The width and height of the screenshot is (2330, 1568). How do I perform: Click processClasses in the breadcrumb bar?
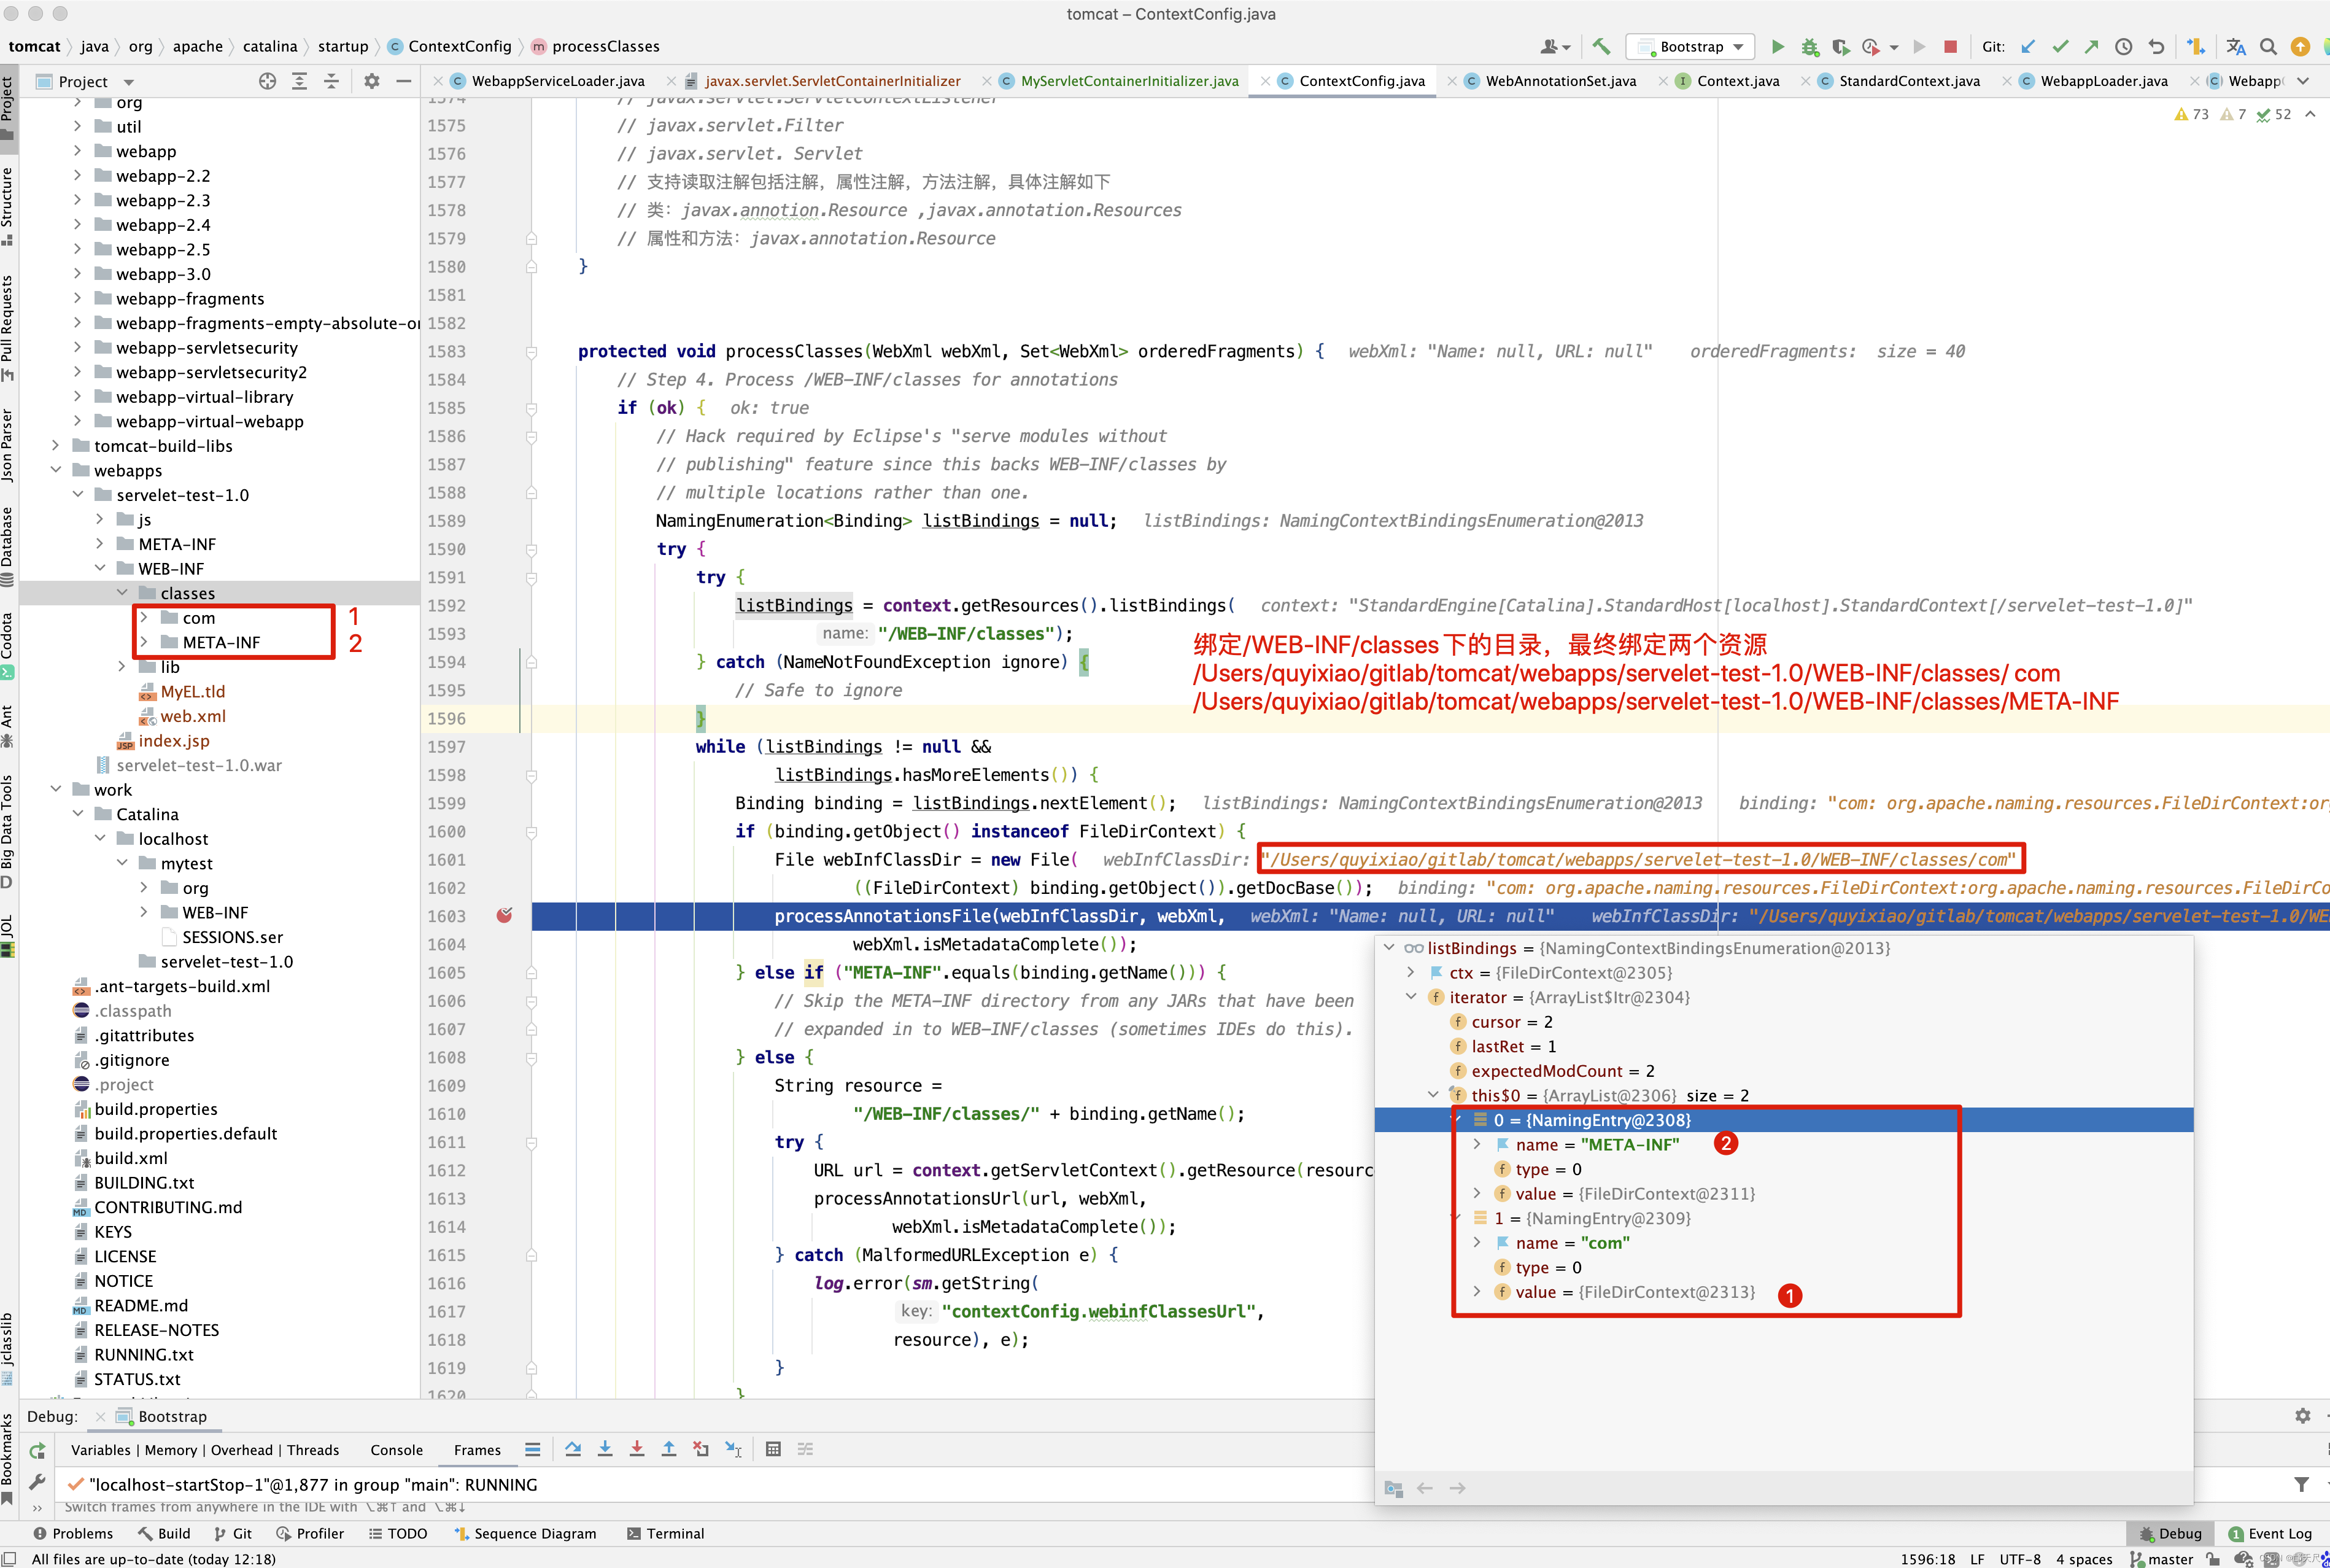click(595, 46)
